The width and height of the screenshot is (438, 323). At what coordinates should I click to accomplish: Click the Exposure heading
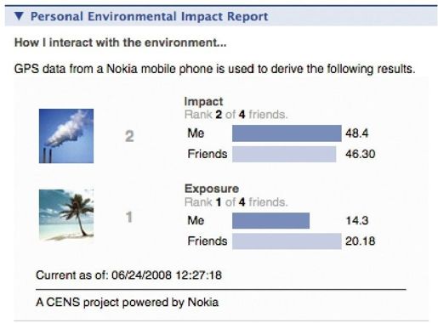(x=212, y=189)
